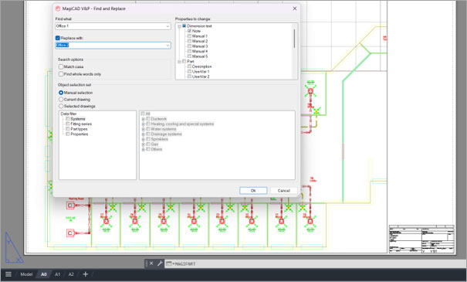Open the layout hamburger menu icon
Screen dimensions: 467x282
(8, 274)
